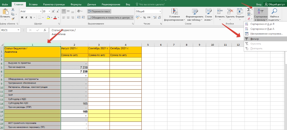Click the increase indent icon
This screenshot has width=287, height=130.
[84, 18]
